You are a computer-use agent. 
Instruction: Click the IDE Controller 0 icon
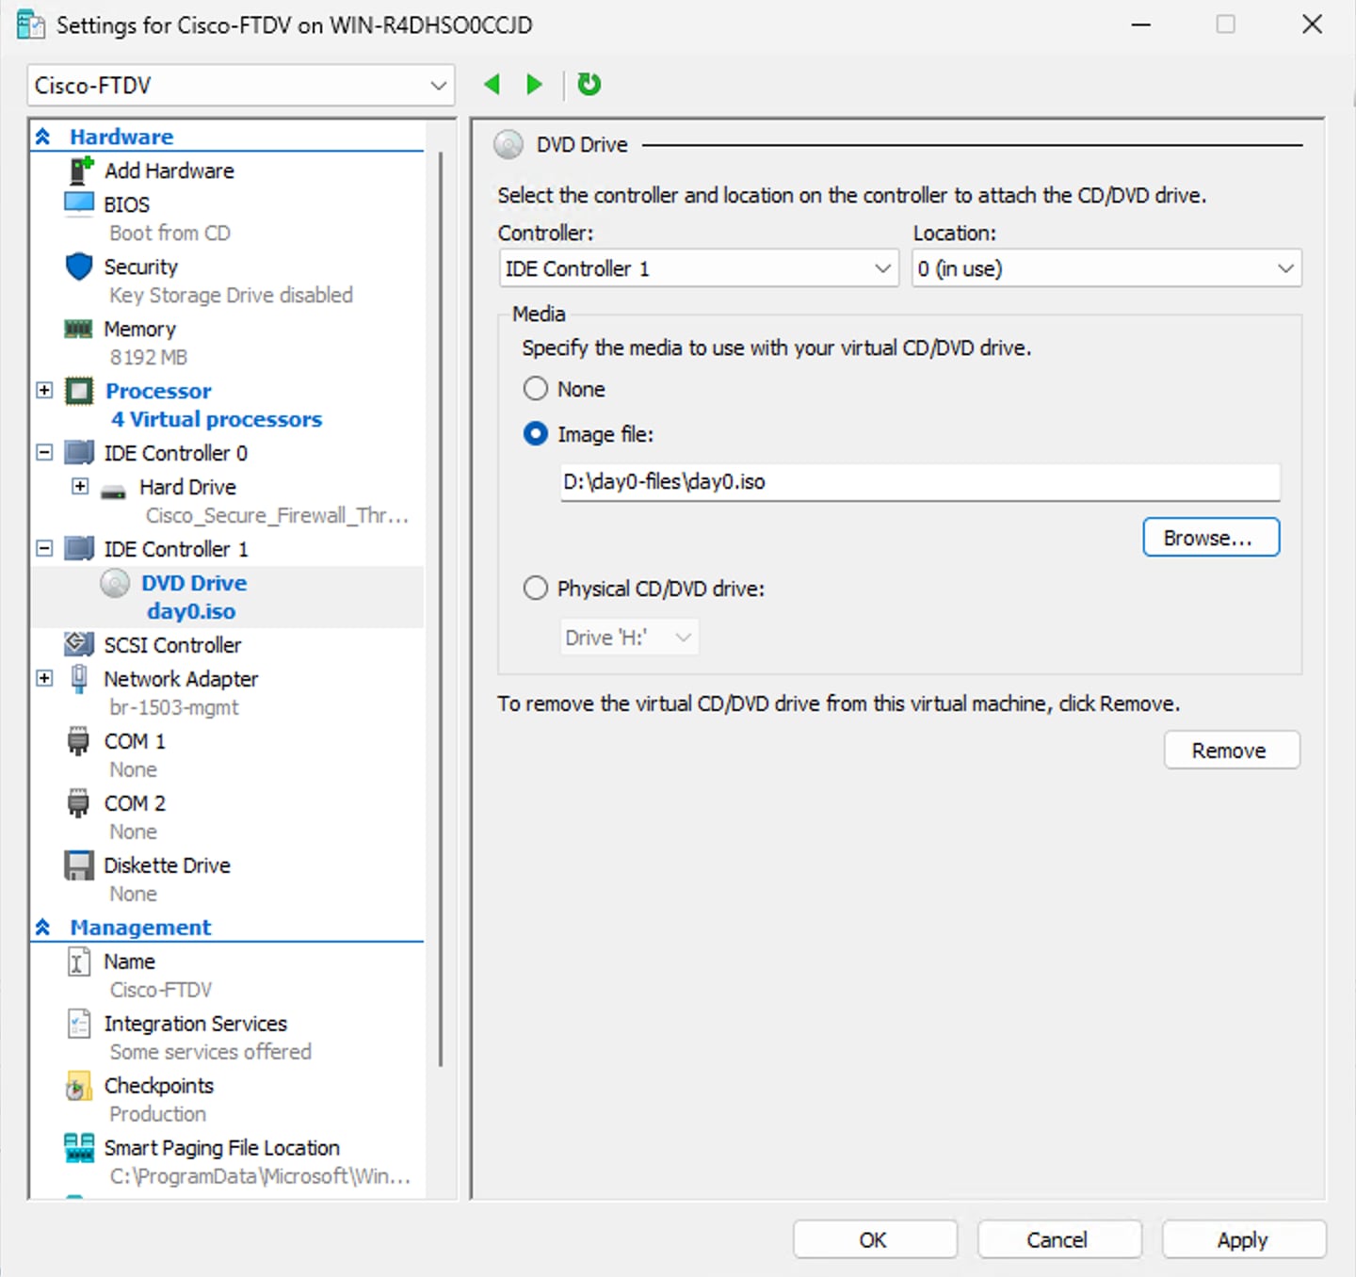pos(79,453)
